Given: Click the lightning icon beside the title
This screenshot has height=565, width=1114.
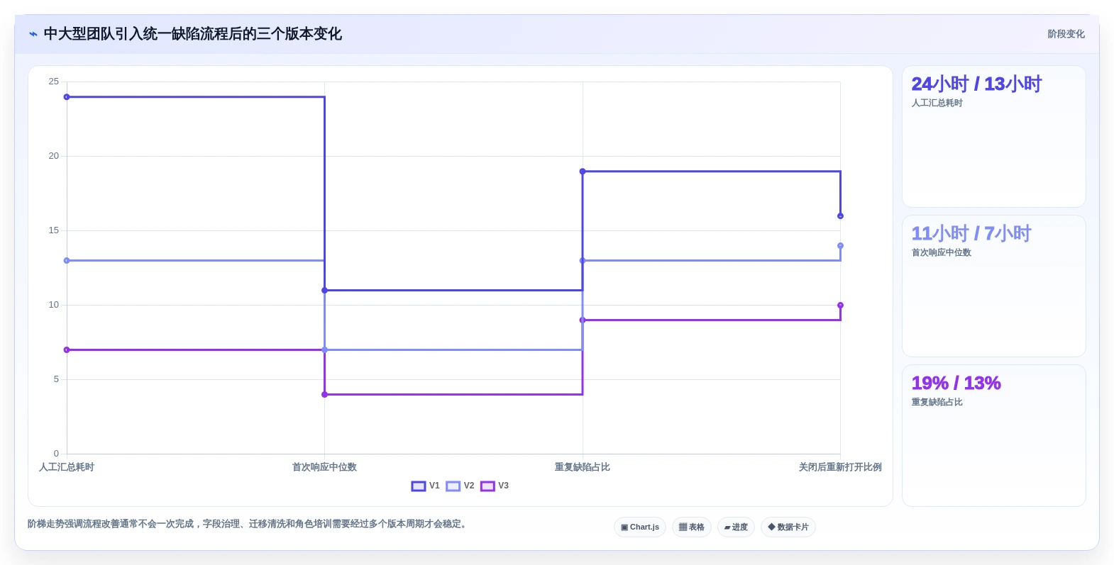Looking at the screenshot, I should (x=33, y=34).
